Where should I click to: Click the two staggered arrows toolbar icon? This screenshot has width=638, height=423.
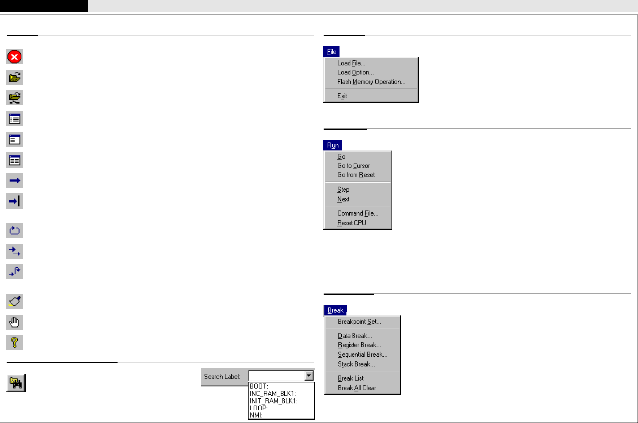point(15,252)
